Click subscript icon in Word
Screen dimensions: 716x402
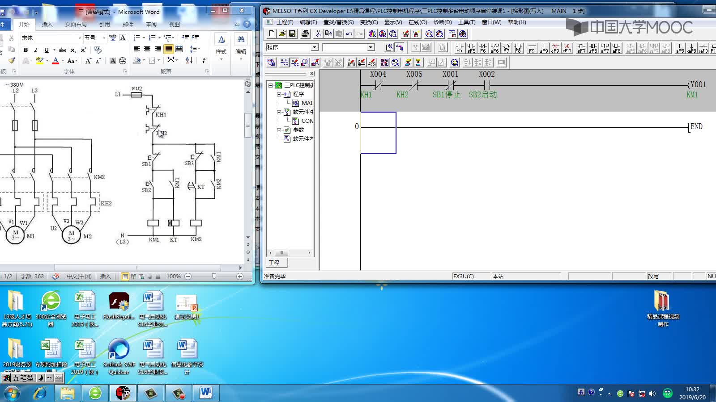73,50
